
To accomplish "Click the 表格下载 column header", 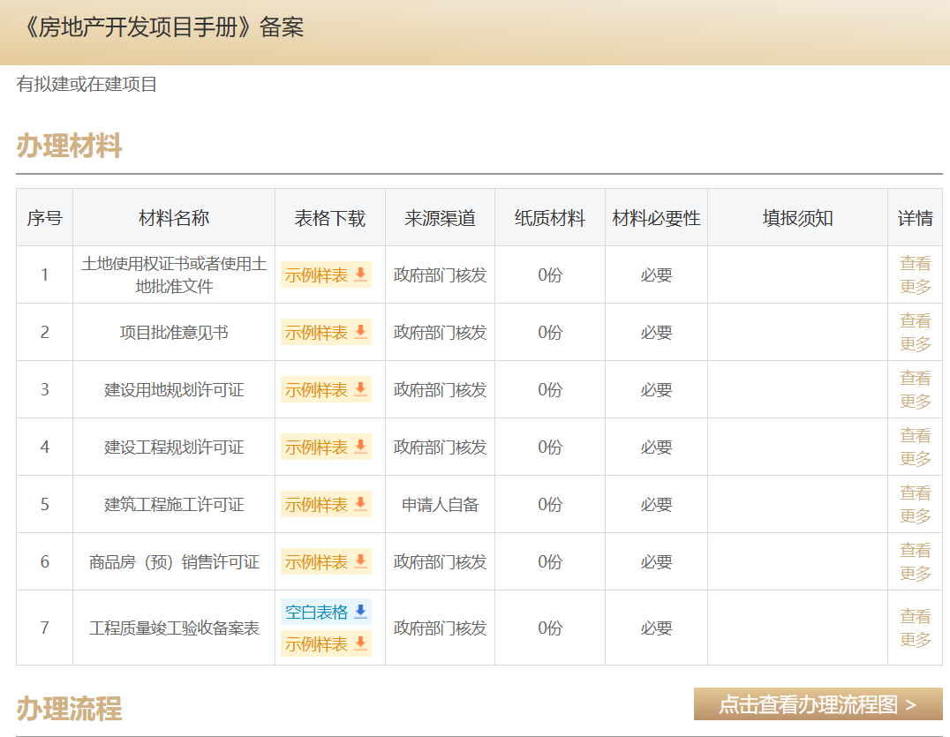I will tap(330, 218).
